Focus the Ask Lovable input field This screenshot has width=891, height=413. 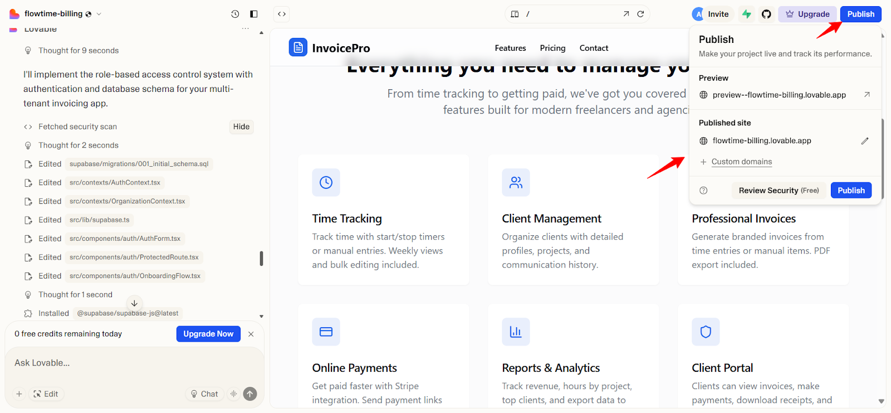[134, 363]
